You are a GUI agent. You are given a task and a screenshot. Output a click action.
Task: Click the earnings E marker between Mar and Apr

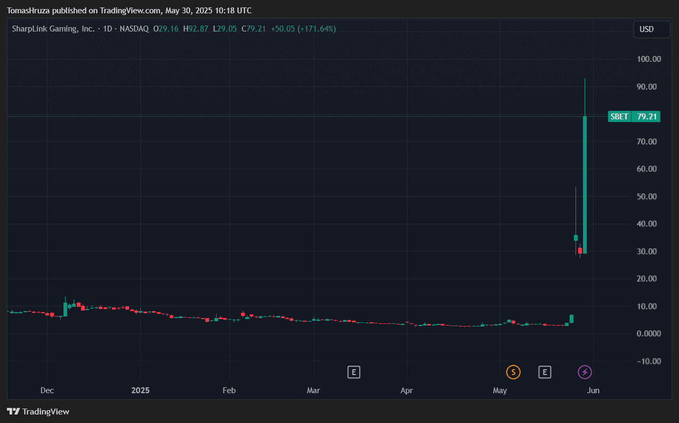point(353,372)
